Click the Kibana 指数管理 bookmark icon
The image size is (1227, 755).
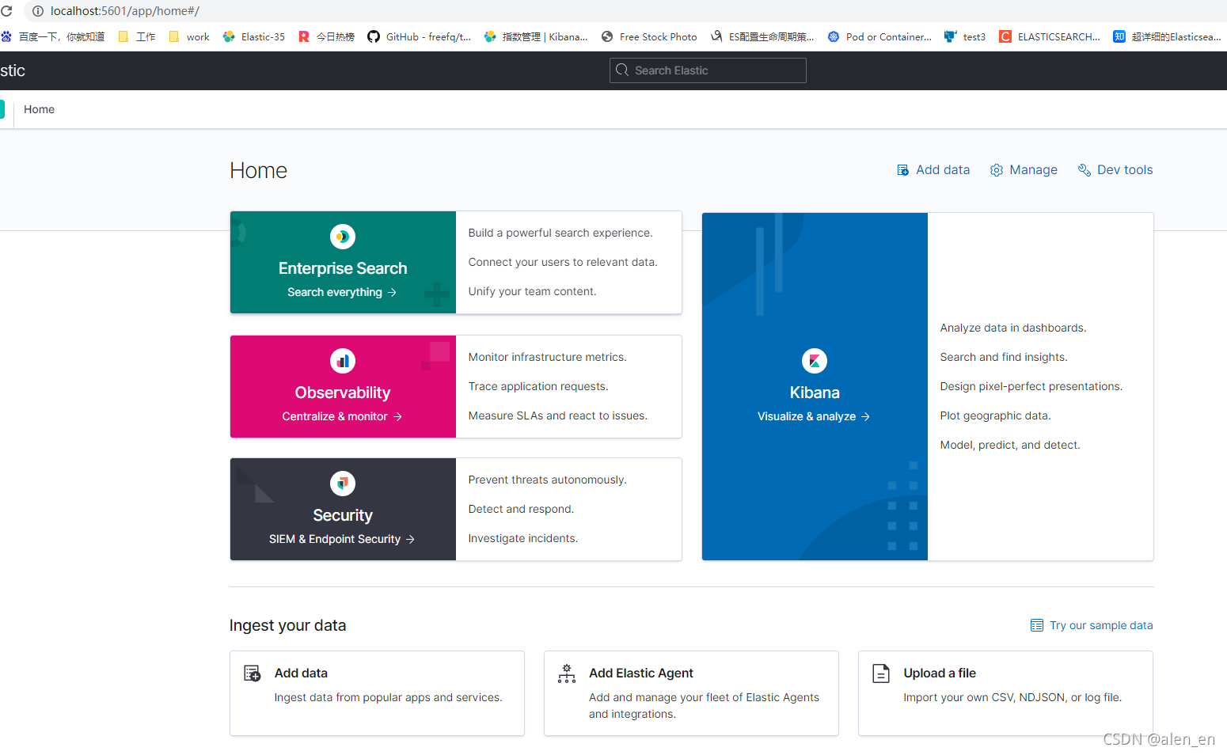490,36
